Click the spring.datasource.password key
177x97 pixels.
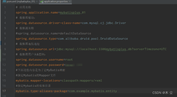(x=40, y=65)
